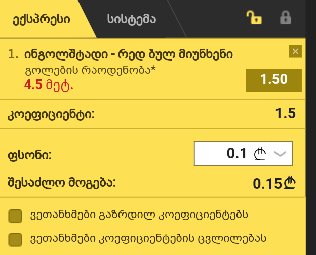Enable ვეთანხმები გაზრდილ კოეფიციენტებს checkbox
The height and width of the screenshot is (255, 316).
[15, 216]
